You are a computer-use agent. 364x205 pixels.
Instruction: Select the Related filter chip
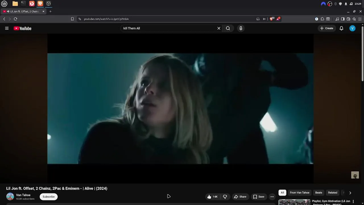[x=333, y=193]
